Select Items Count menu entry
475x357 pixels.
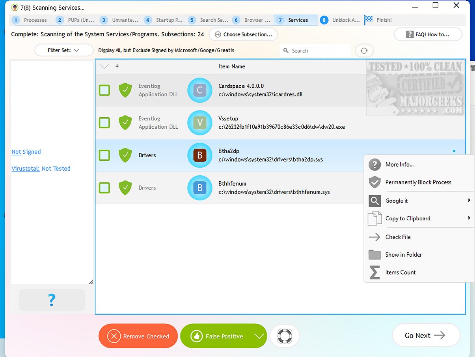[419, 272]
